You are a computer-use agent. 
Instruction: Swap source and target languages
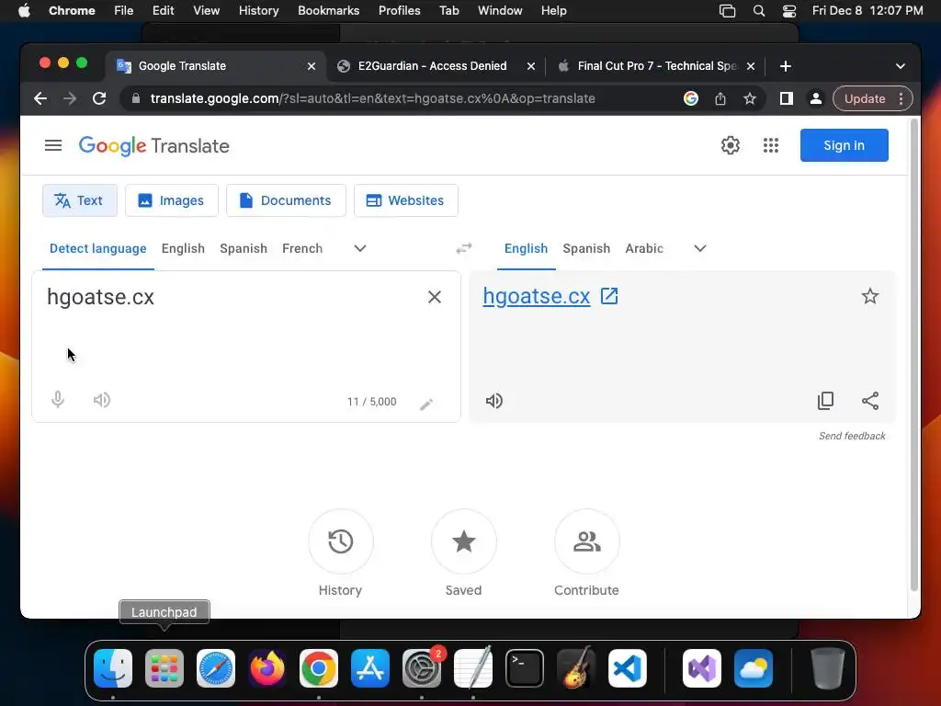464,248
